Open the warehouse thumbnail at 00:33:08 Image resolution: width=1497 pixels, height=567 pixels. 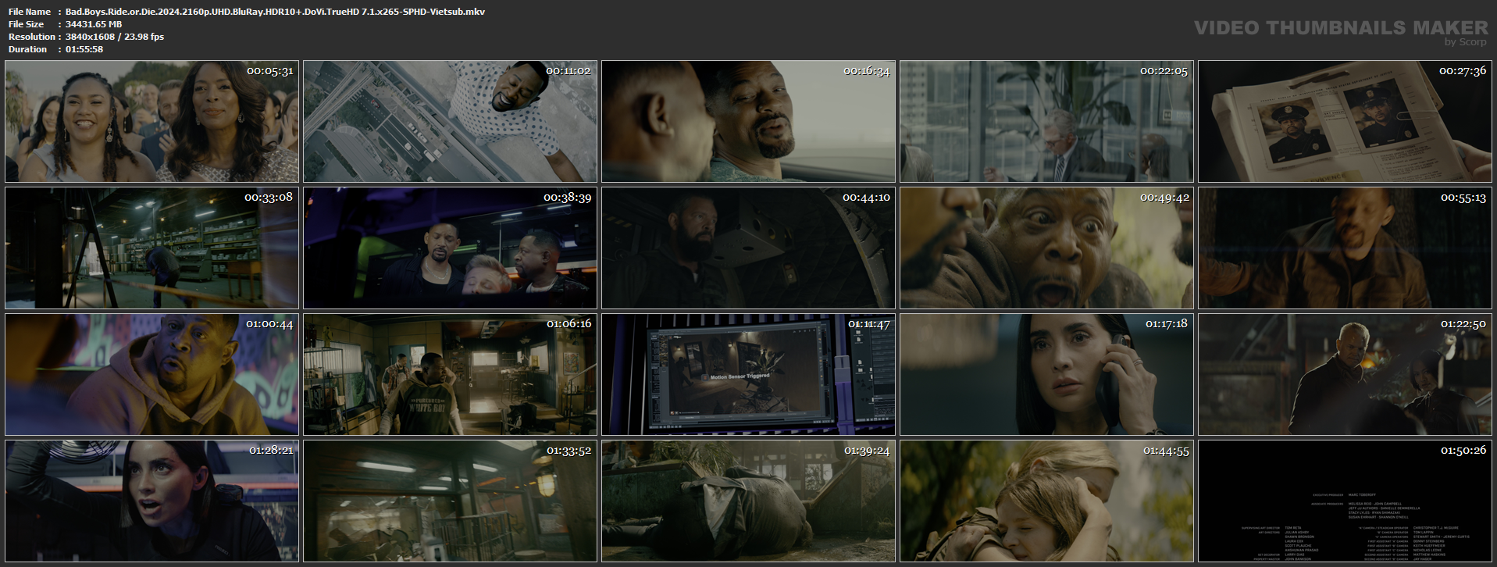(151, 248)
